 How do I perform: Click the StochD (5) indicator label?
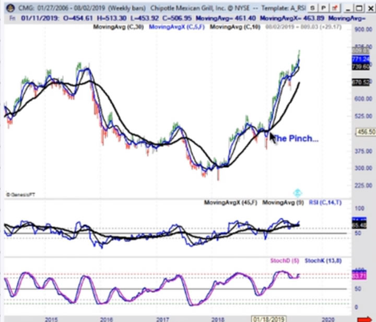[x=283, y=259]
